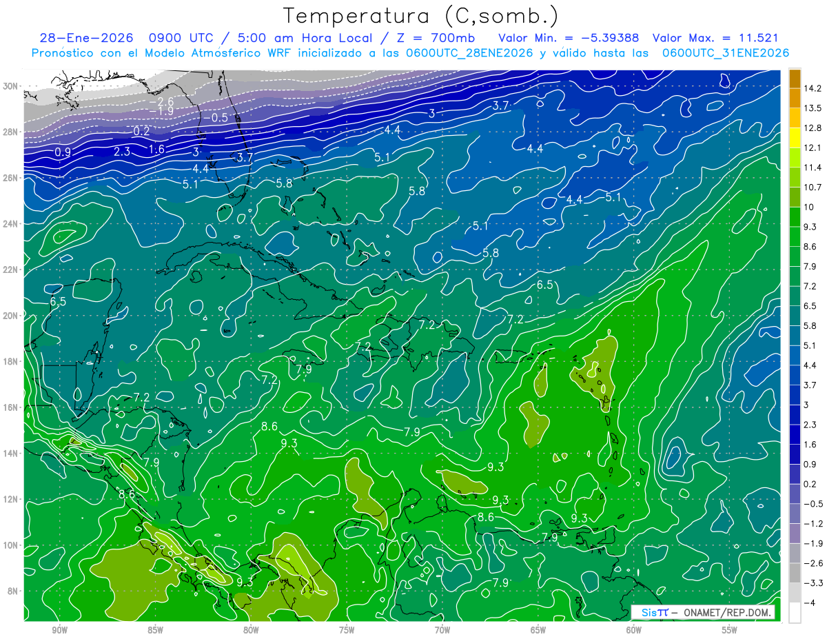Click the -3.3 colorbar tick label
Screen dimensions: 827x639
[x=812, y=583]
